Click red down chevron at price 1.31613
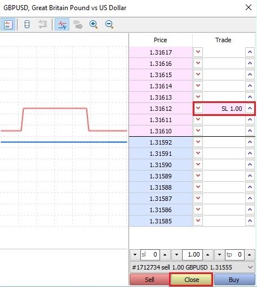Screen dimensions: 257x287 pyautogui.click(x=198, y=97)
